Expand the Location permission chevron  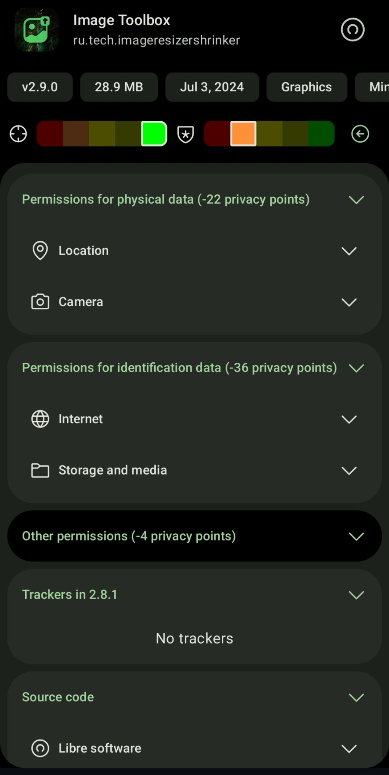pos(349,251)
